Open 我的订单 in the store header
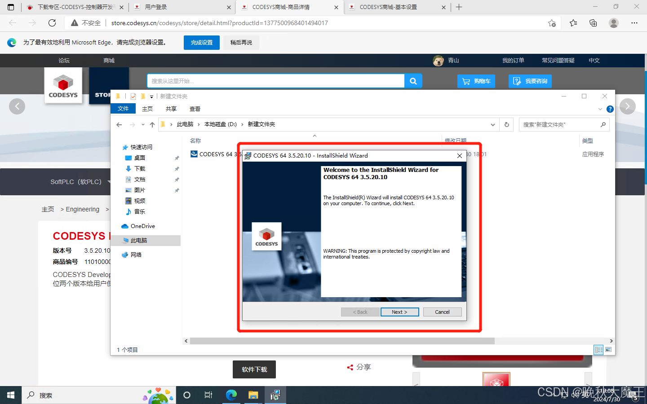The height and width of the screenshot is (404, 647). point(513,61)
